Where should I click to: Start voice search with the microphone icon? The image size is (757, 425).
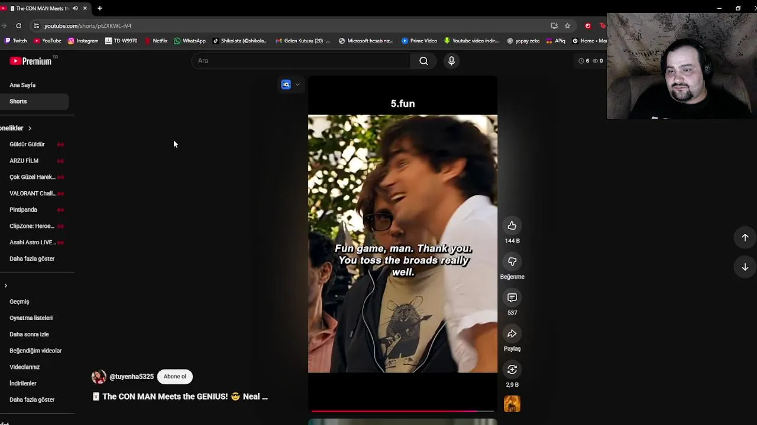pyautogui.click(x=451, y=61)
